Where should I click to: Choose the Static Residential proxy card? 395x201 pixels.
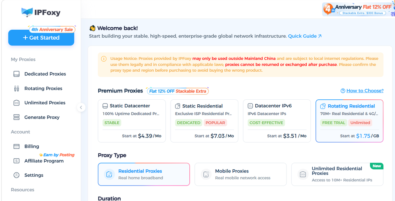(204, 121)
